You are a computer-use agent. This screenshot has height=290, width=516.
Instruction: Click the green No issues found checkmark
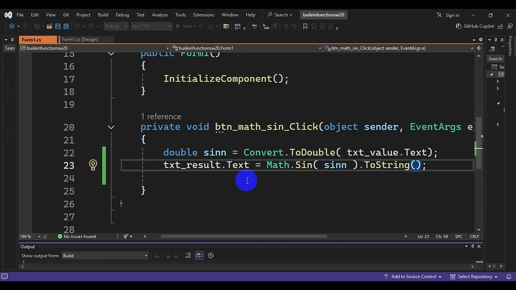click(x=60, y=236)
